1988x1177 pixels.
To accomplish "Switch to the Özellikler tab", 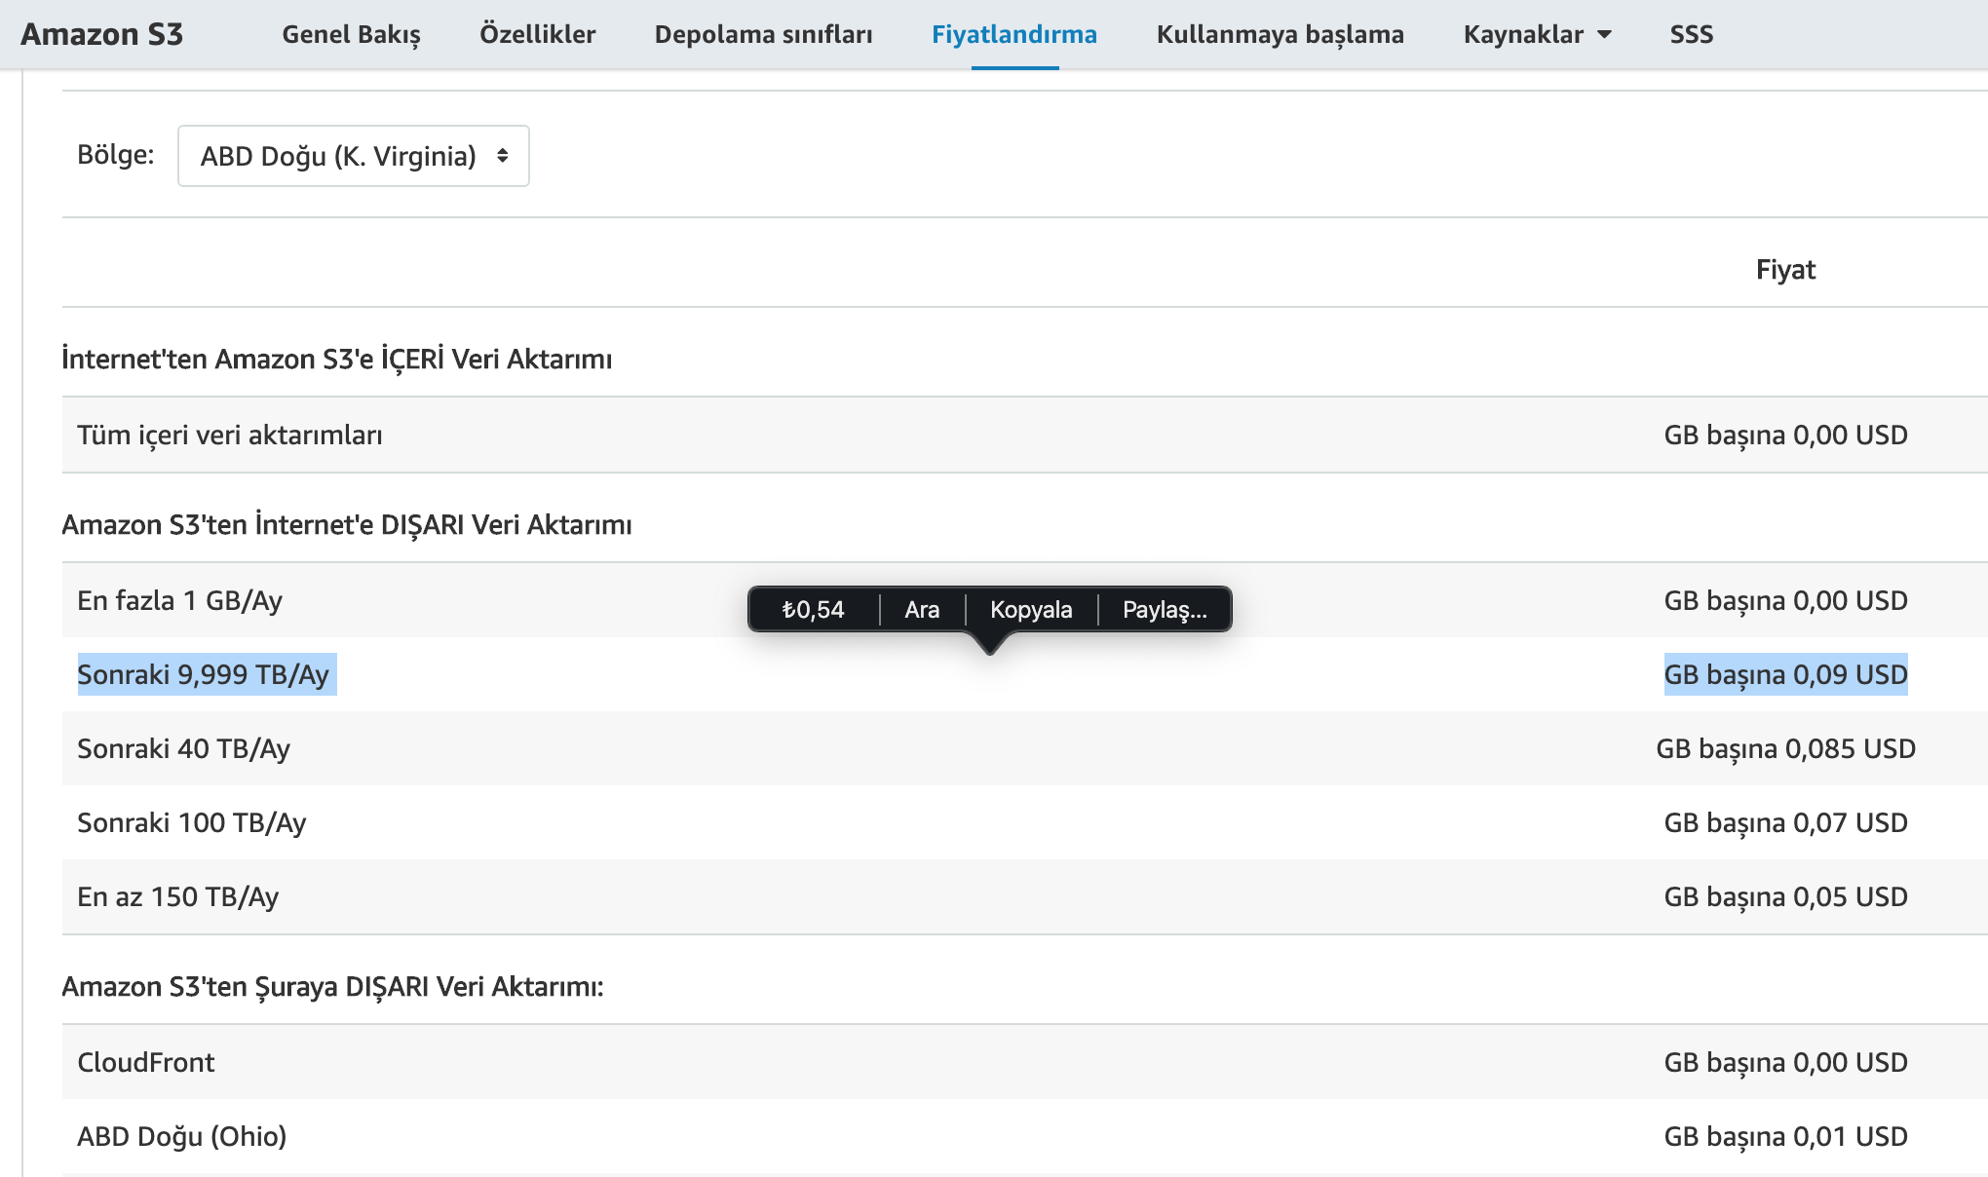I will coord(537,34).
